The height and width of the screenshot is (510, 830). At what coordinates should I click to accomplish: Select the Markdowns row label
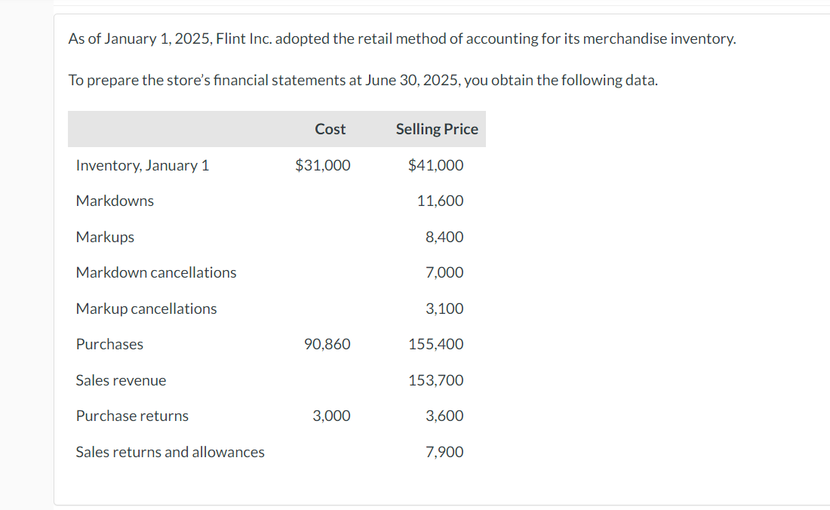[115, 201]
